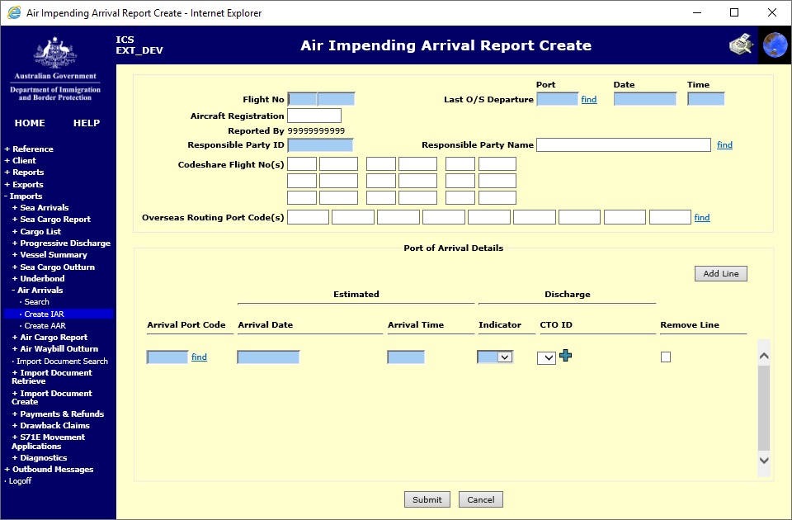Click the Reported By value 99999999999

[316, 131]
